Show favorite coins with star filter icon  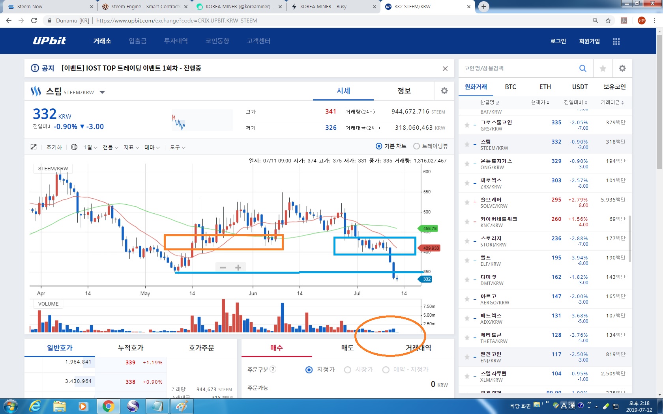(x=603, y=68)
